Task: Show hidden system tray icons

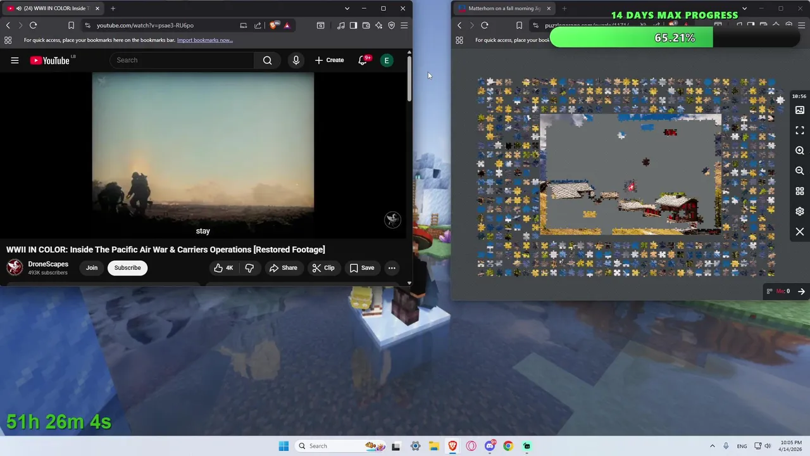Action: tap(712, 446)
